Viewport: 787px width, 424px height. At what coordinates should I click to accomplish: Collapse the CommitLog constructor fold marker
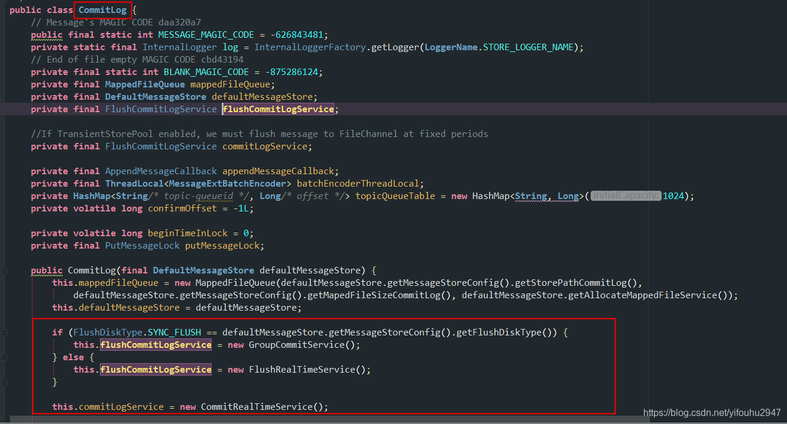[4, 270]
